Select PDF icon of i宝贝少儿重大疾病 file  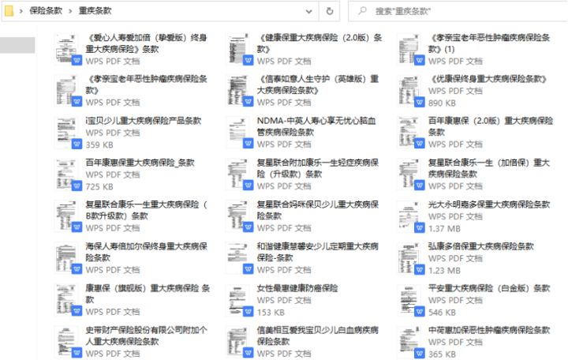(x=68, y=133)
